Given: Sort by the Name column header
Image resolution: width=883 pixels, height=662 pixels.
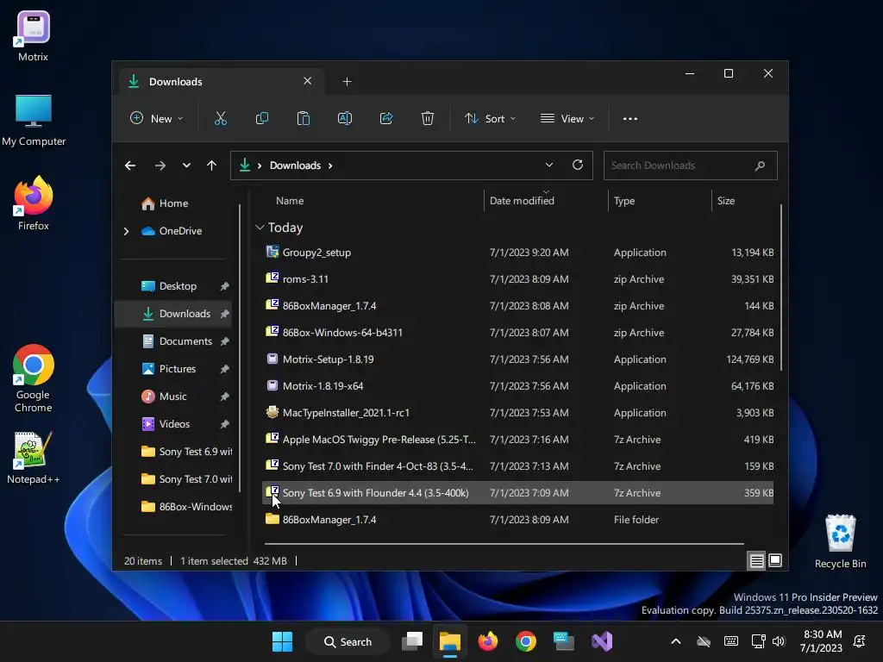Looking at the screenshot, I should click(x=290, y=201).
